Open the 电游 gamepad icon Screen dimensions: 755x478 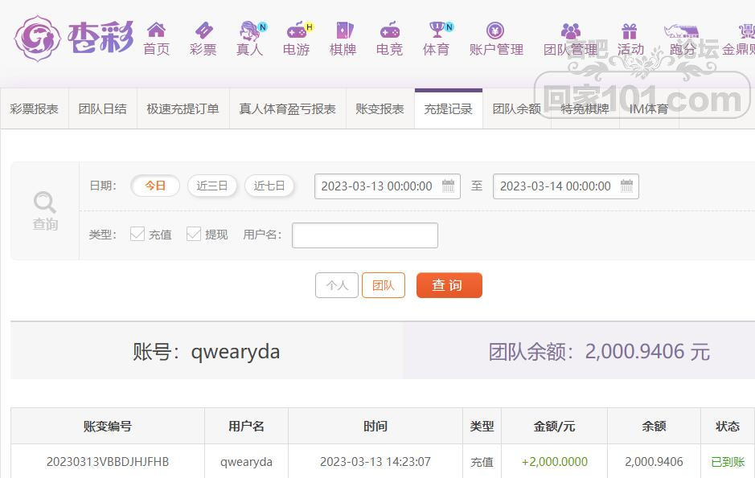[x=296, y=31]
